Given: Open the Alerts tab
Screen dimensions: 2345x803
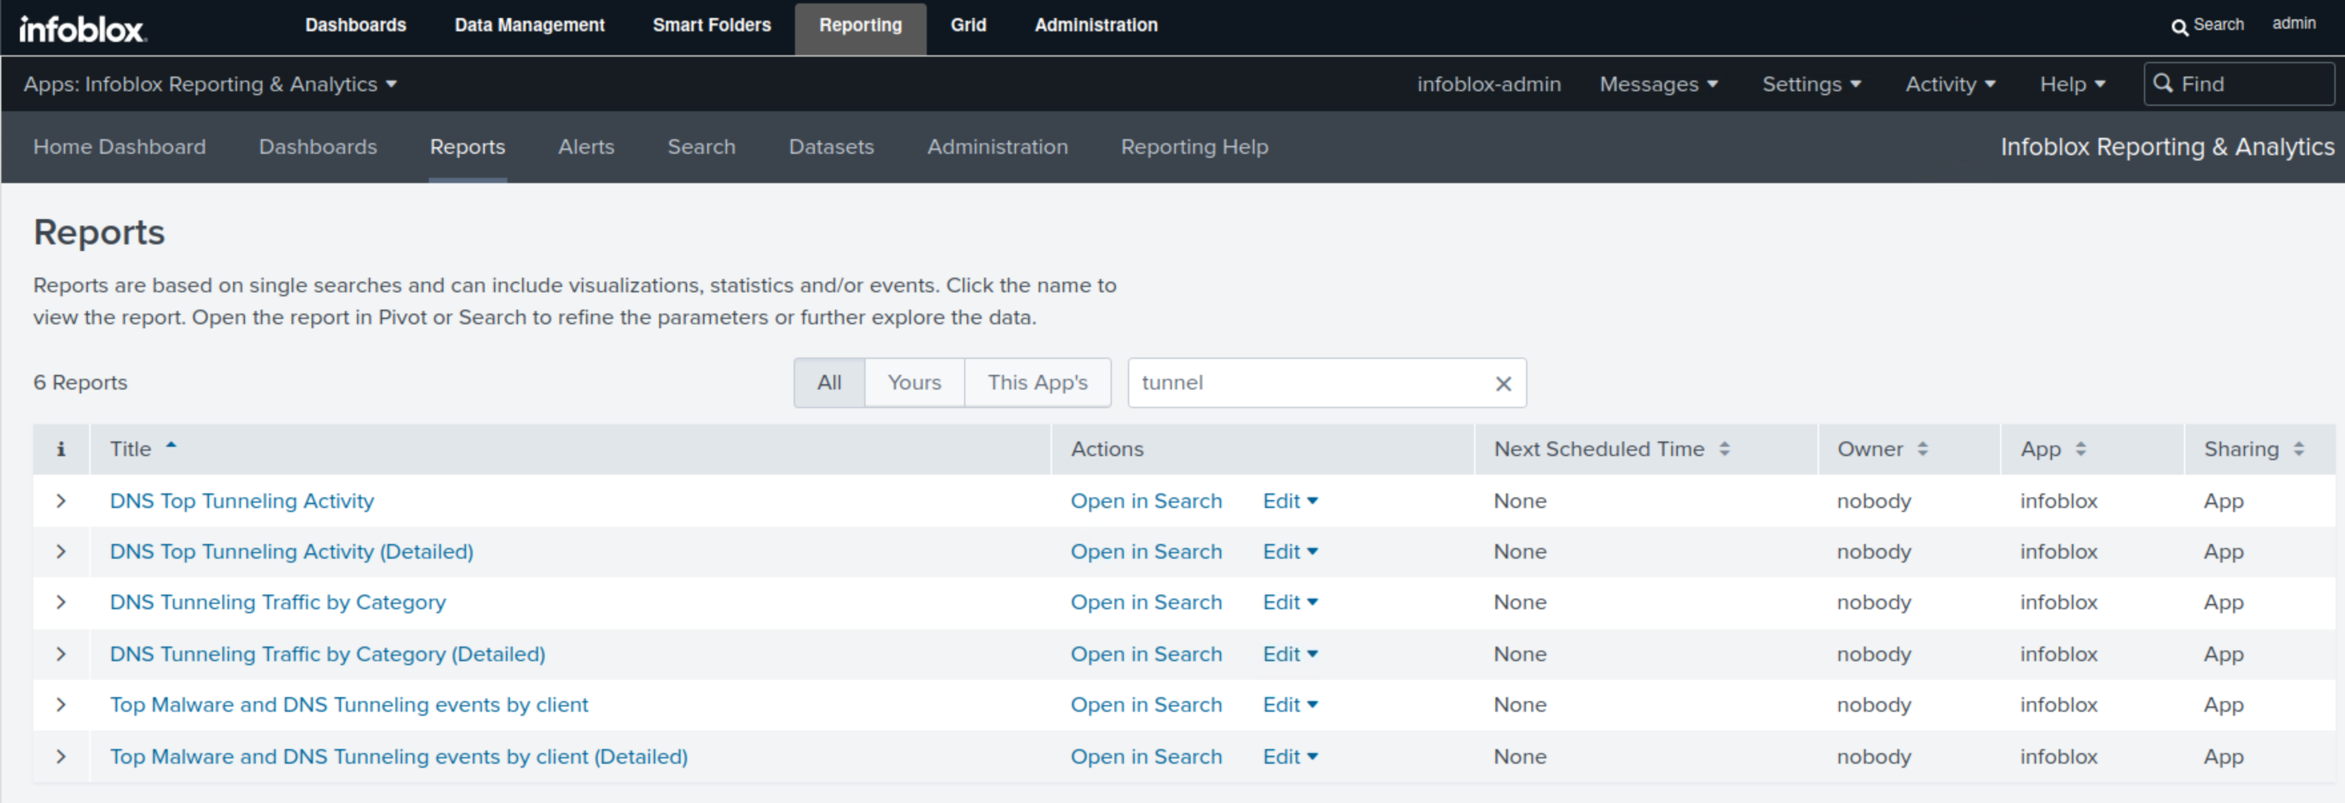Looking at the screenshot, I should click(585, 146).
